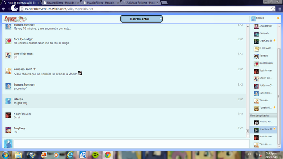Open the Paint palette app on taskbar
This screenshot has width=283, height=159.
tap(83, 155)
